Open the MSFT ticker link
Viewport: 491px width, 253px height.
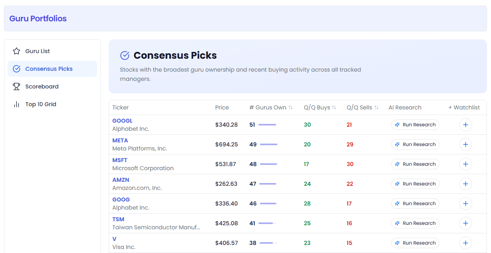coord(120,160)
